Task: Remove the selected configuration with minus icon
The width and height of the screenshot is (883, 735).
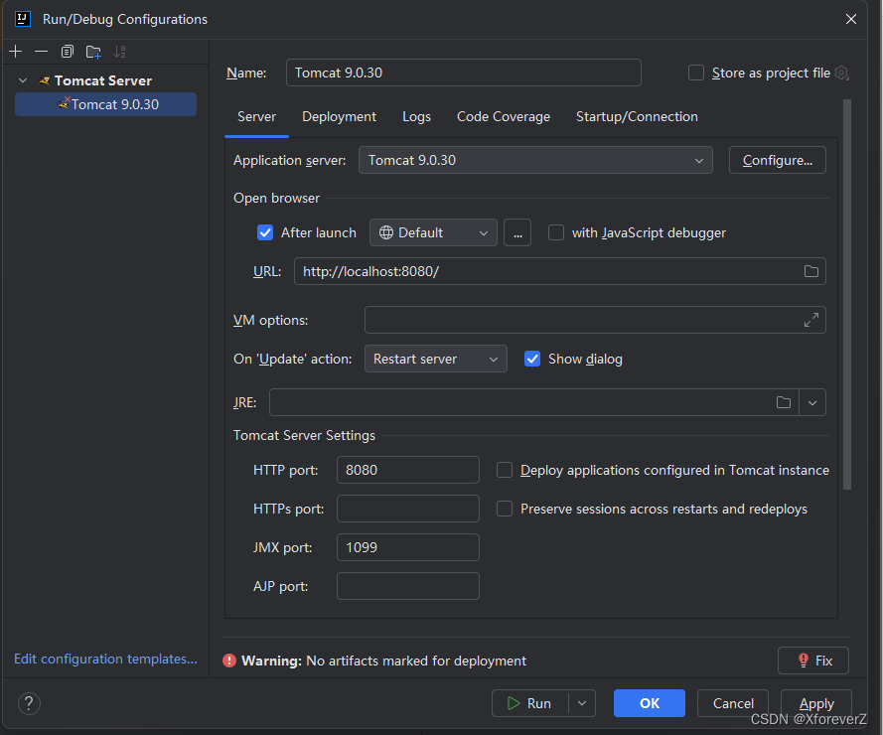Action: (41, 52)
